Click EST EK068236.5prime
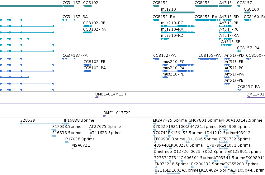The height and width of the screenshot is (175, 265). point(186,146)
